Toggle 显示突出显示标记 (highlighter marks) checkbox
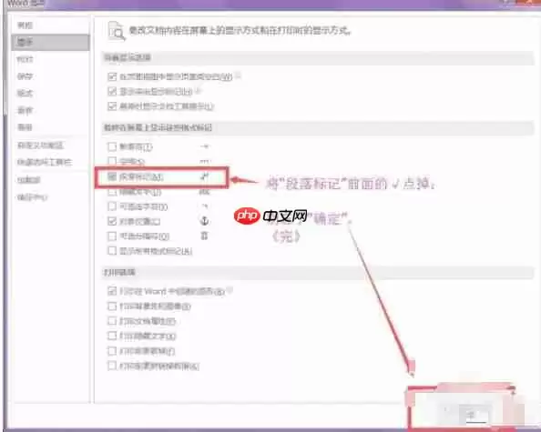Image resolution: width=541 pixels, height=432 pixels. [112, 91]
